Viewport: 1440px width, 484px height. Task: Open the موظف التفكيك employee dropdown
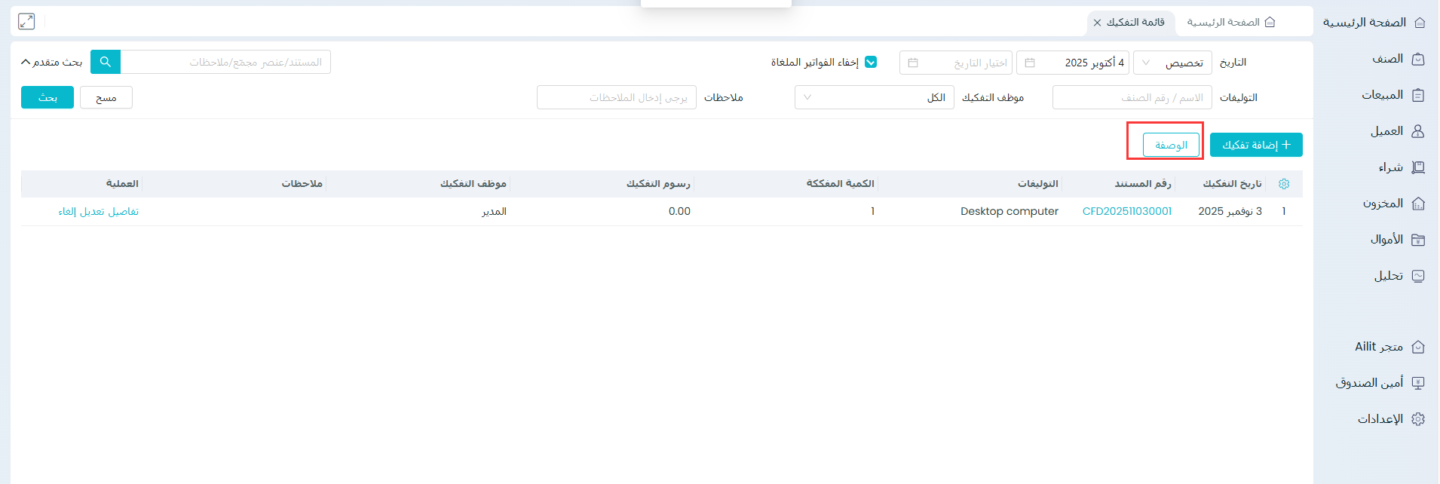coord(874,97)
